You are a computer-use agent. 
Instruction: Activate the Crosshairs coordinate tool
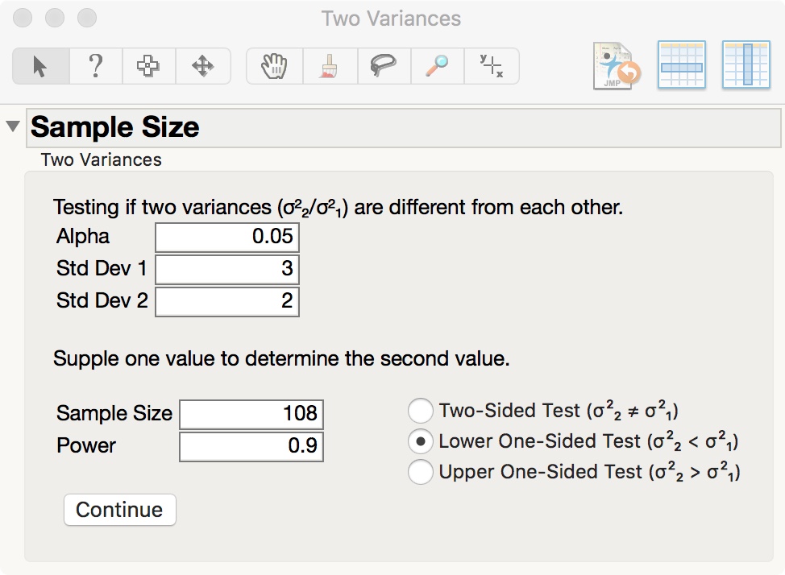492,66
